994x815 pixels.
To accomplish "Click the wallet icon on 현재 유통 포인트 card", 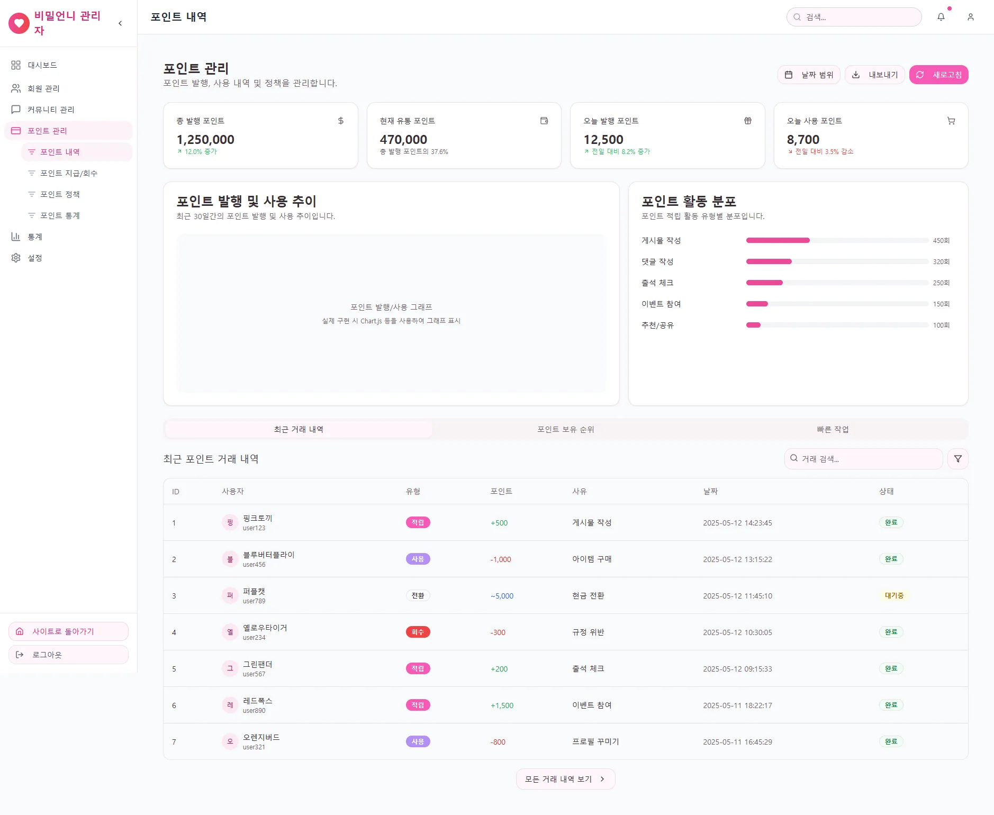I will [544, 121].
